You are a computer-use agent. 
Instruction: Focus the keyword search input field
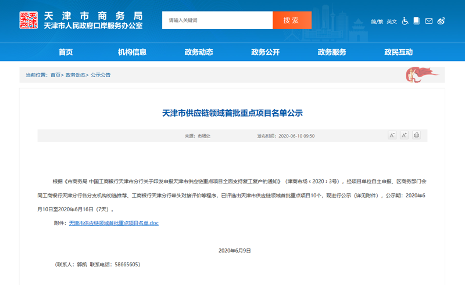click(218, 20)
